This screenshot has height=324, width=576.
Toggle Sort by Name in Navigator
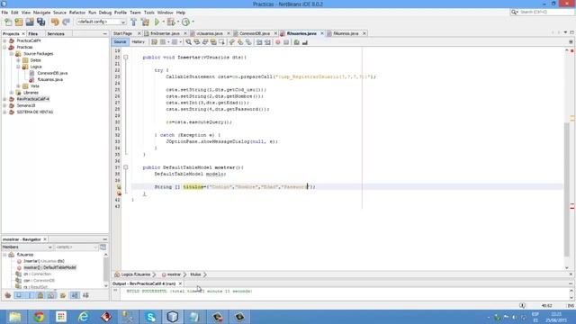pyautogui.click(x=75, y=295)
